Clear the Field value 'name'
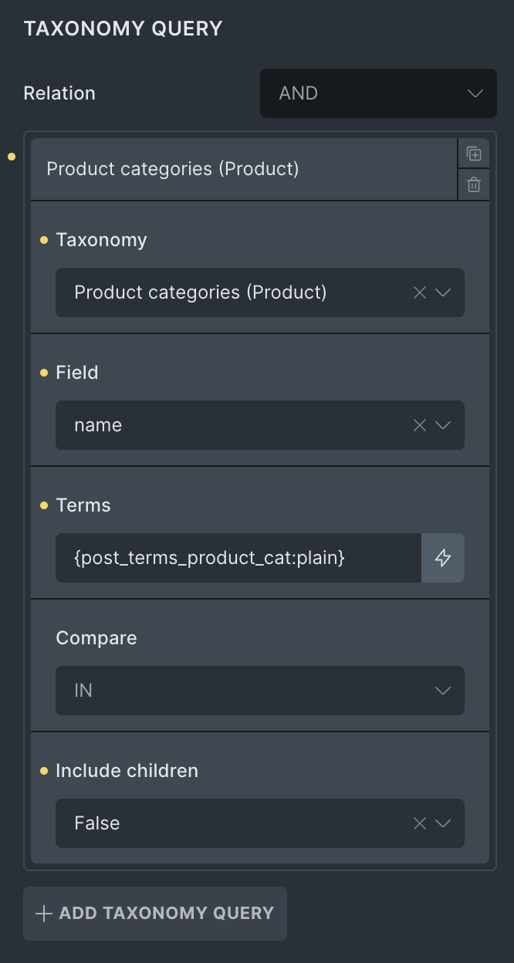514x963 pixels. point(420,425)
